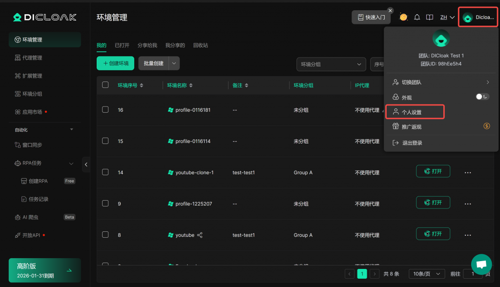Click 打开 button for youtube-clone-1

click(x=433, y=171)
